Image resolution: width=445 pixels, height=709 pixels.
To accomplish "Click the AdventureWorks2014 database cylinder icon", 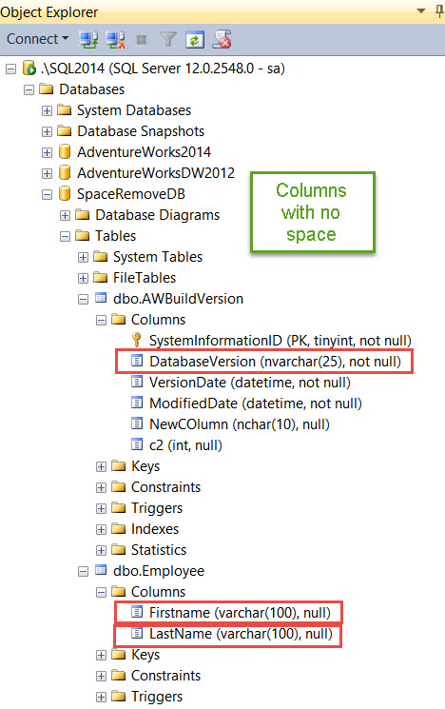I will coord(65,152).
